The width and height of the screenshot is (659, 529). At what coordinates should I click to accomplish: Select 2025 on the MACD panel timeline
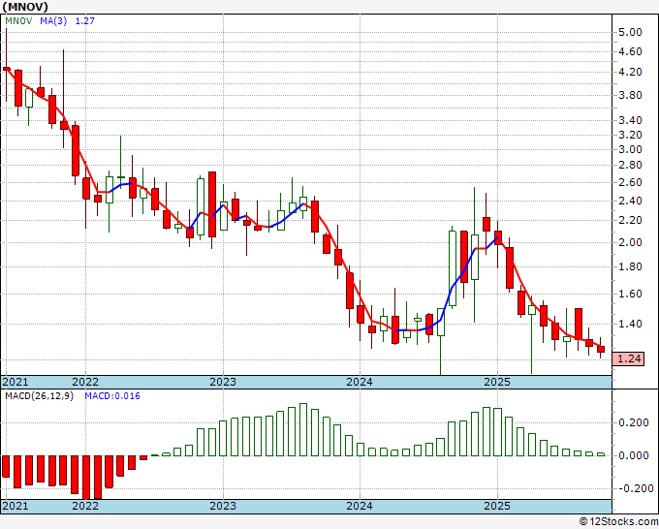pyautogui.click(x=496, y=507)
